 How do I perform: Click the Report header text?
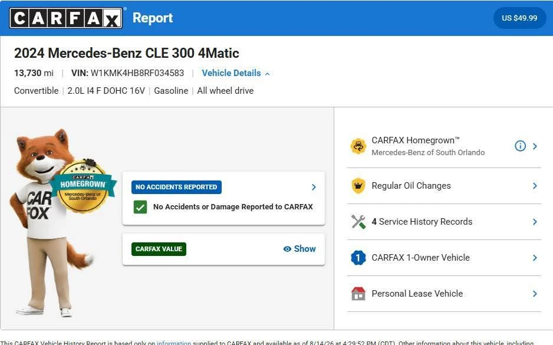[153, 18]
